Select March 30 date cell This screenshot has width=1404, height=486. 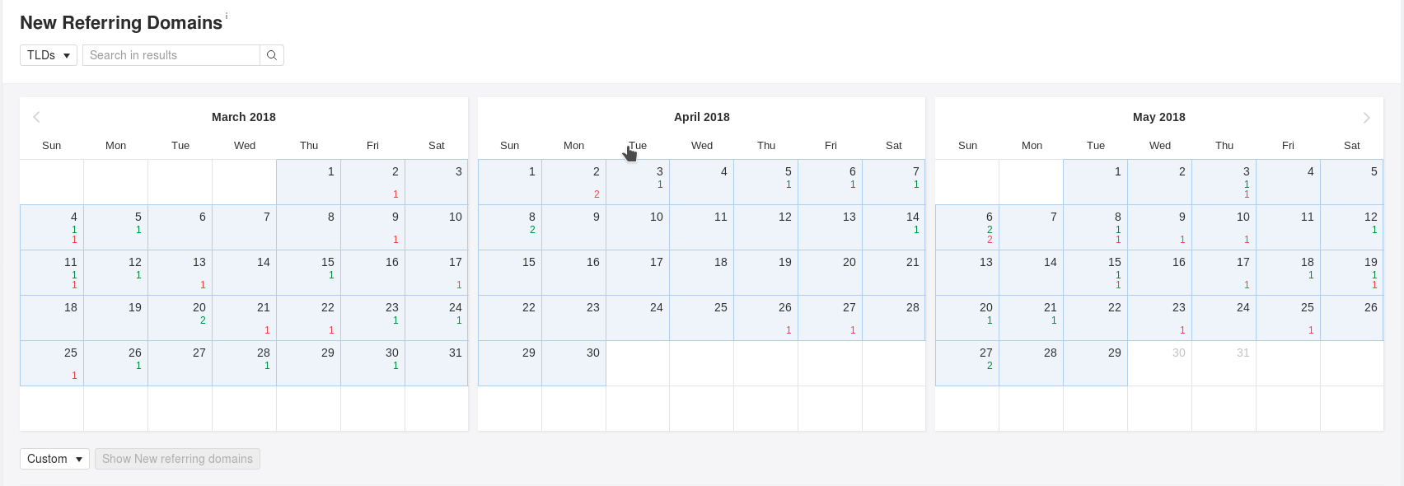pos(372,363)
